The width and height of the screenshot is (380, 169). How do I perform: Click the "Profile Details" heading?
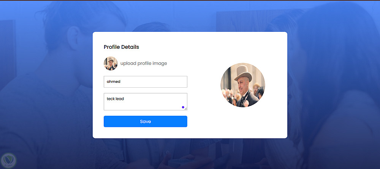click(x=121, y=47)
